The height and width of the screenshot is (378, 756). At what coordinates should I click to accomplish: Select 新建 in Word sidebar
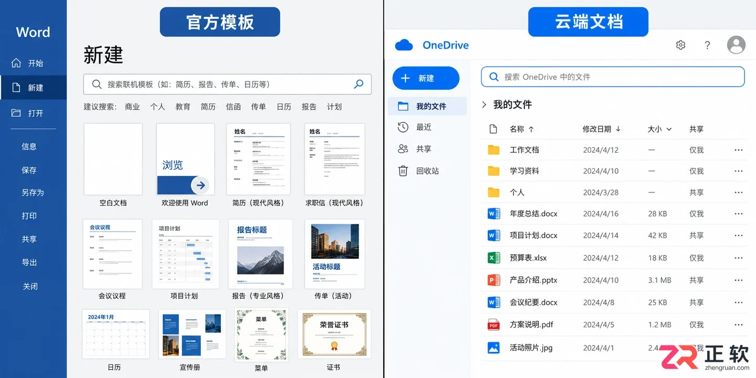[34, 88]
